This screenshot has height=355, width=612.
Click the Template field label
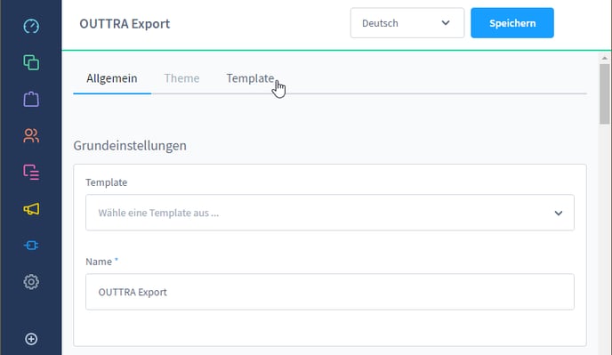coord(107,182)
